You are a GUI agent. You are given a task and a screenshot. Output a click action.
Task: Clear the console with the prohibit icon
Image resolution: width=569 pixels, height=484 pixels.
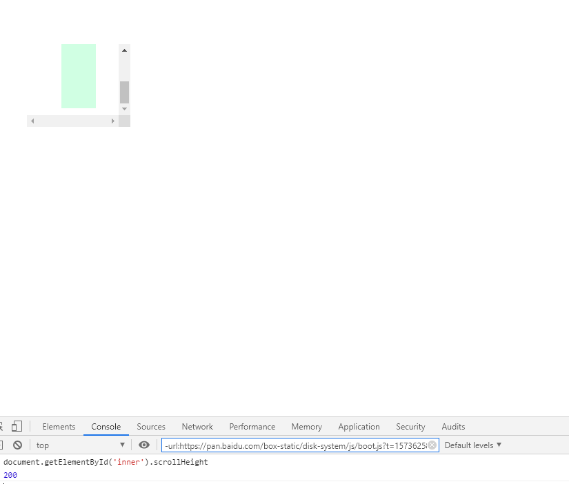tap(18, 445)
